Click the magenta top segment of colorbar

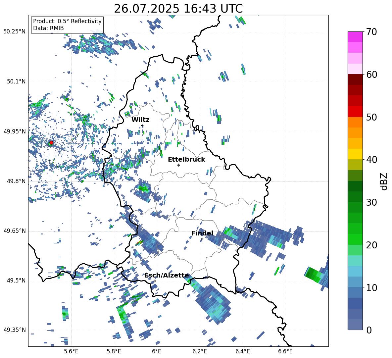pyautogui.click(x=355, y=37)
